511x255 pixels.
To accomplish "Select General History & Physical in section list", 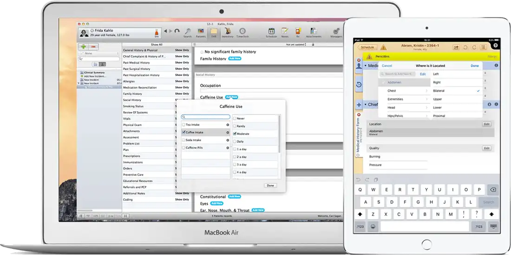I will [157, 51].
